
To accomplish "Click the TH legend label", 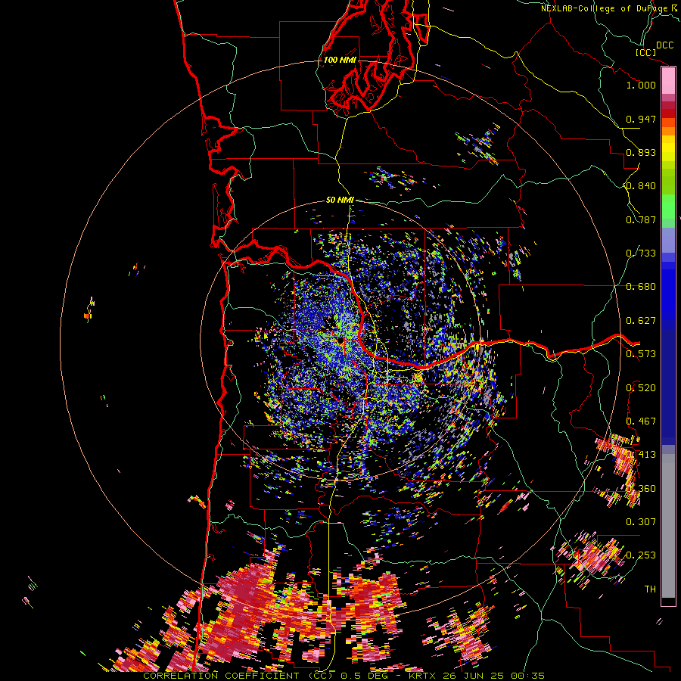I will click(650, 589).
